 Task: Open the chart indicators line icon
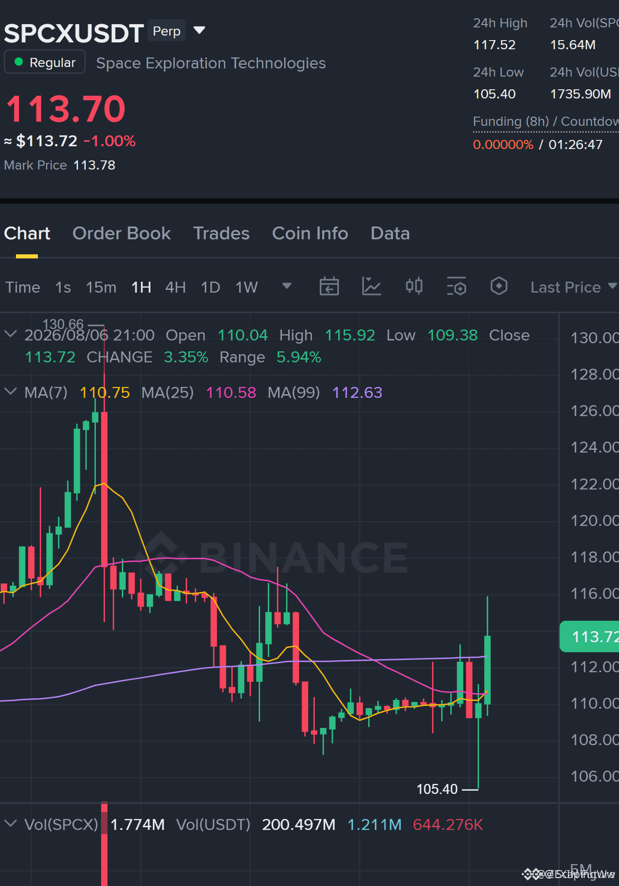coord(371,287)
